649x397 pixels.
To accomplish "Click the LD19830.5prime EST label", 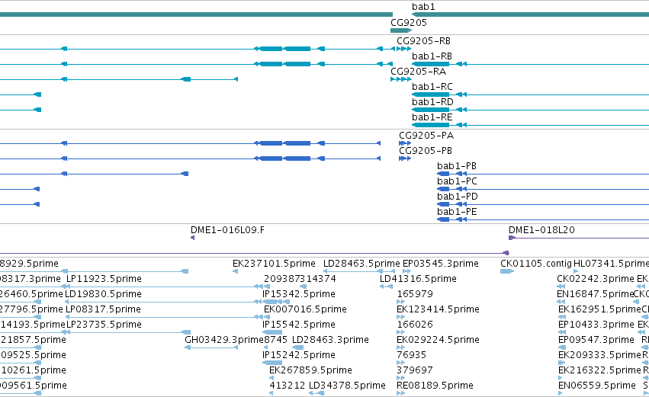I will point(103,294).
